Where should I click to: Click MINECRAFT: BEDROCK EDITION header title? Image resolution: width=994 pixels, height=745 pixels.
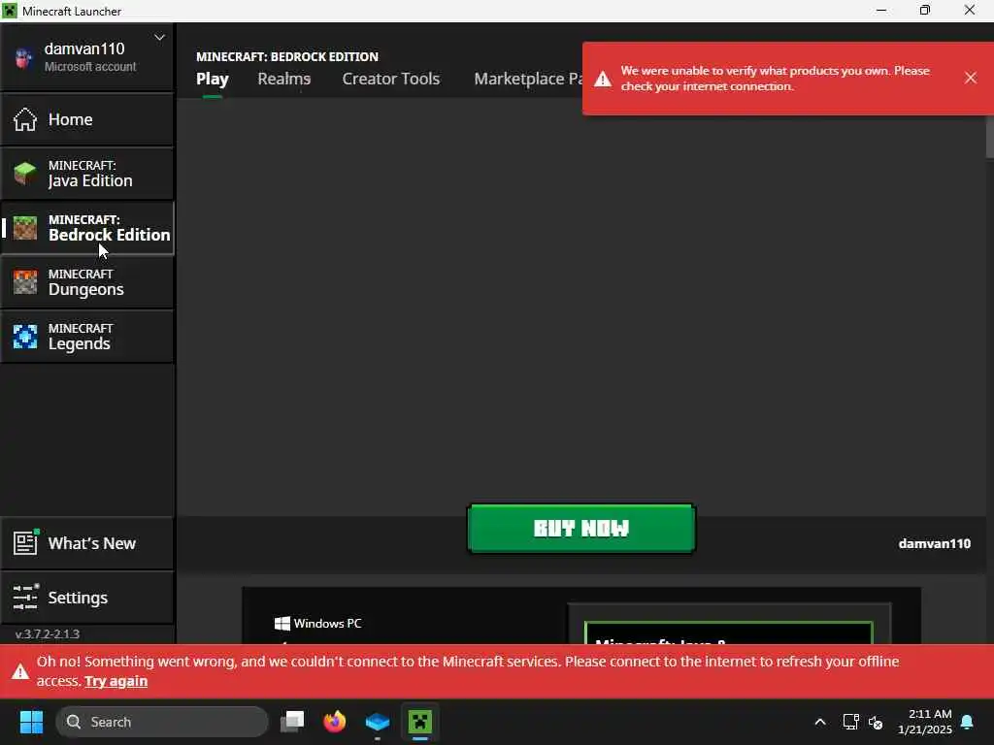tap(287, 56)
